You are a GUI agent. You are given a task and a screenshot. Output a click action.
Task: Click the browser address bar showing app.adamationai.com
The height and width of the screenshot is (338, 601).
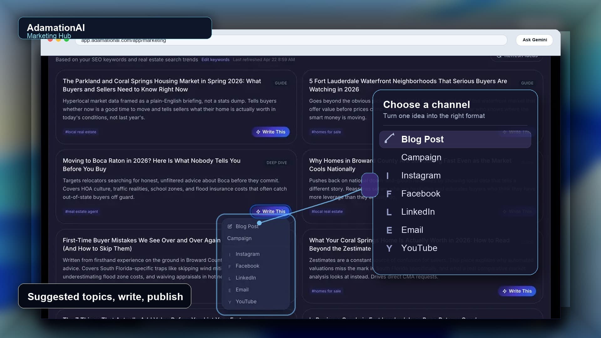(291, 40)
